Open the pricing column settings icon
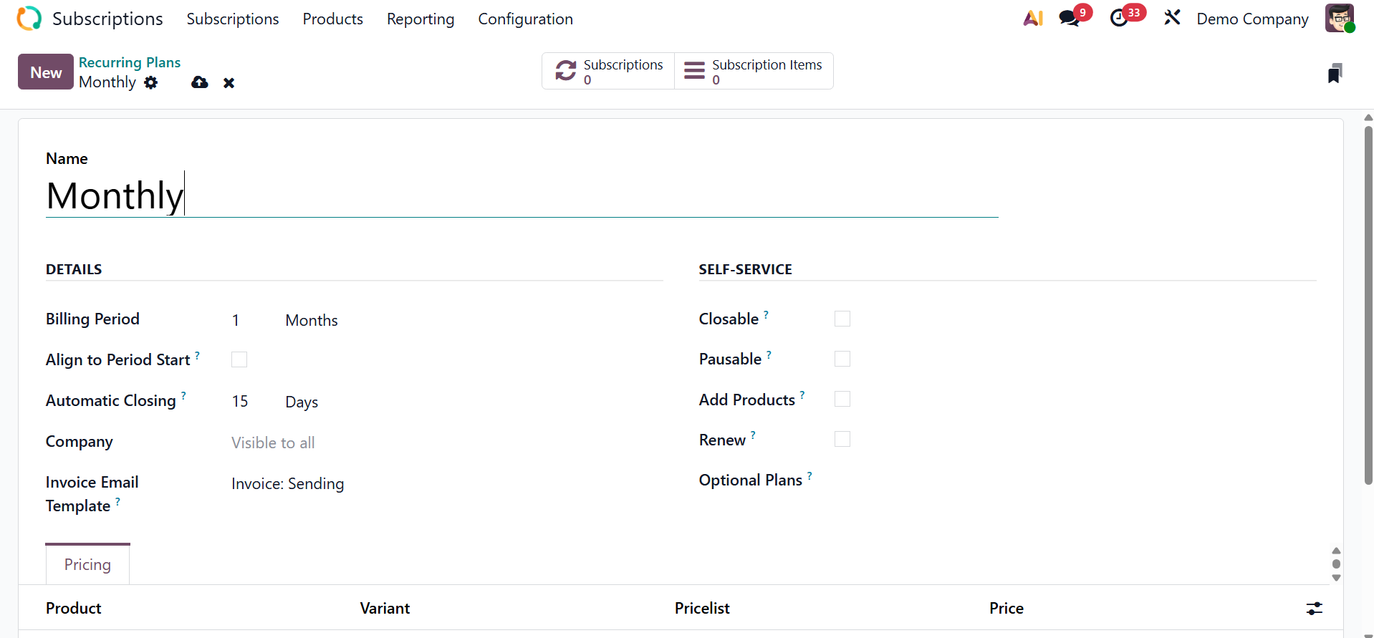The width and height of the screenshot is (1374, 638). click(x=1314, y=609)
